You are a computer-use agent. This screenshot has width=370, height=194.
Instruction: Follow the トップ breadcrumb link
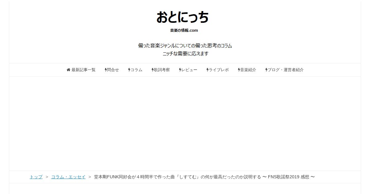[36, 177]
